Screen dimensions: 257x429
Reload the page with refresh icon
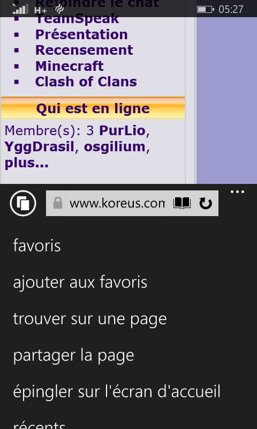[x=206, y=204]
